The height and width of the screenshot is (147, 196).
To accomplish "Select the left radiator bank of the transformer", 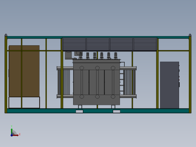I will 65,82.
